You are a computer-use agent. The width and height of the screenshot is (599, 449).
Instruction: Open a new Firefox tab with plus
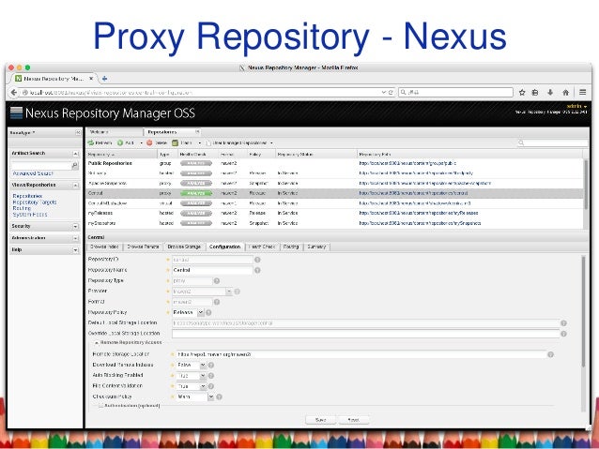[x=104, y=79]
